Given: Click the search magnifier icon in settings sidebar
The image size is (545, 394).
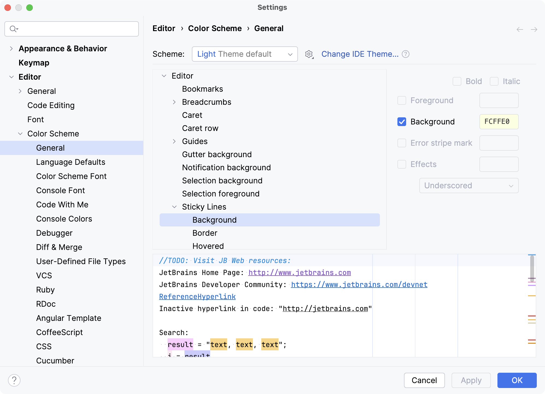Looking at the screenshot, I should coord(13,29).
